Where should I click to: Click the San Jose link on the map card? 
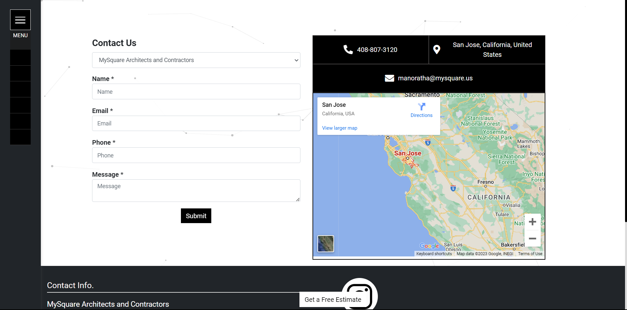pos(334,105)
